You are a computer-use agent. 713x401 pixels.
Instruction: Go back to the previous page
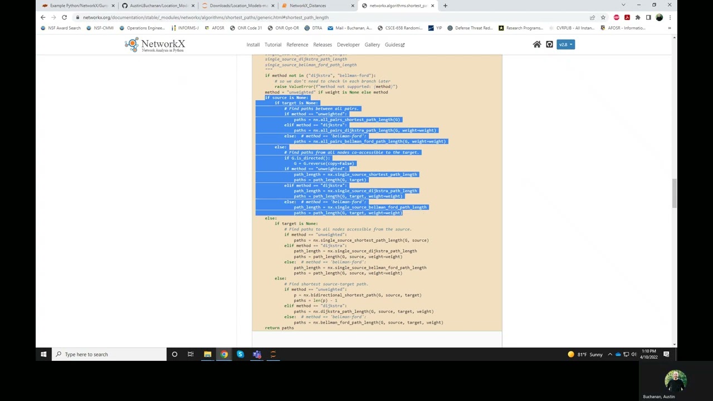coord(43,17)
